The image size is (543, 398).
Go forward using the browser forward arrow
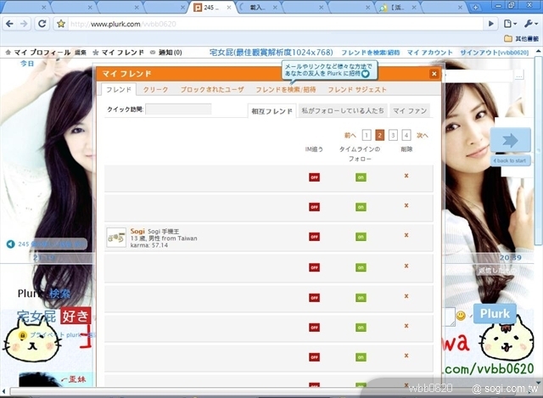(24, 24)
